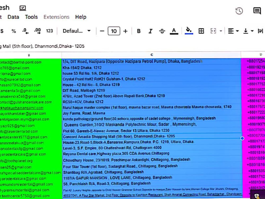Open vertical align dropdown
The image size is (265, 199).
pyautogui.click(x=248, y=31)
